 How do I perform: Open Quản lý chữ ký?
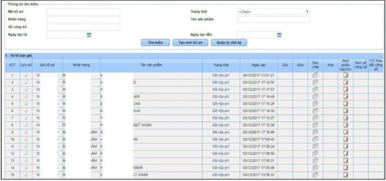tap(229, 42)
